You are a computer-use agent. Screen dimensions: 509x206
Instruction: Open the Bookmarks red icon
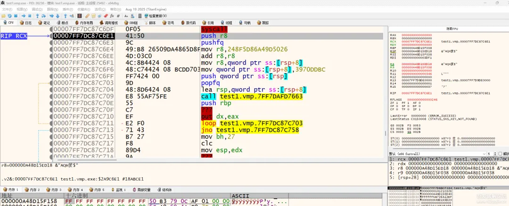(106, 16)
